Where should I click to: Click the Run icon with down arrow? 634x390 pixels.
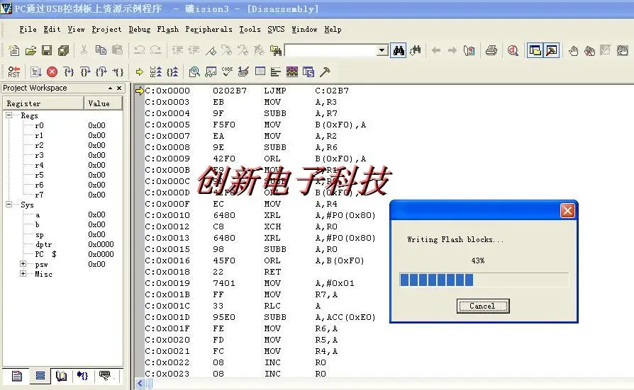(x=35, y=72)
